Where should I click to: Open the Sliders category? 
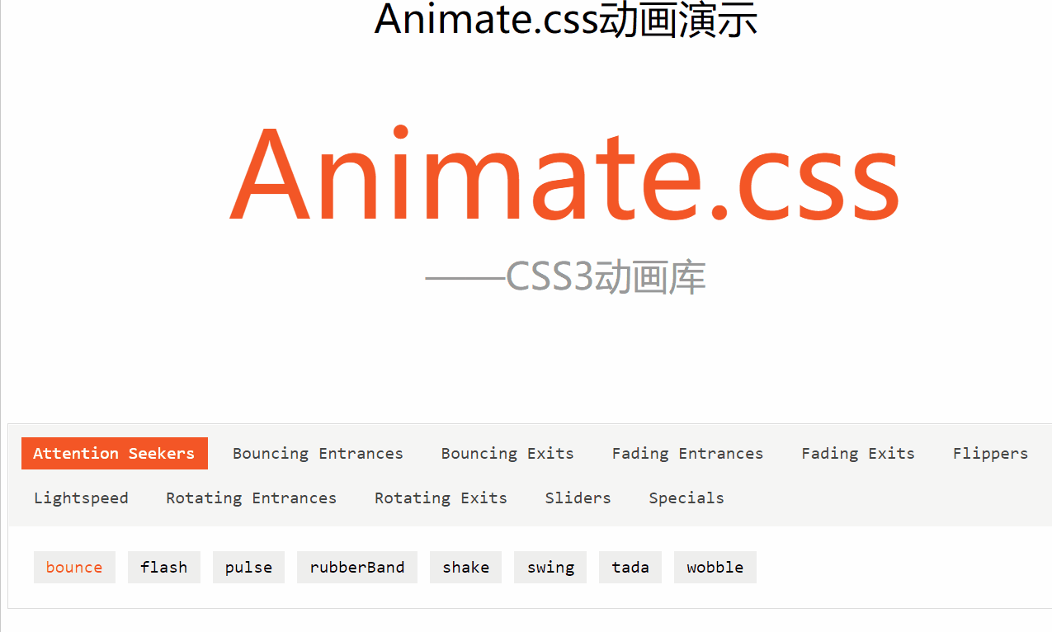tap(578, 498)
